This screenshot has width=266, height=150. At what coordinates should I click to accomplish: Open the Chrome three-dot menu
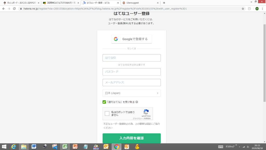(262, 9)
